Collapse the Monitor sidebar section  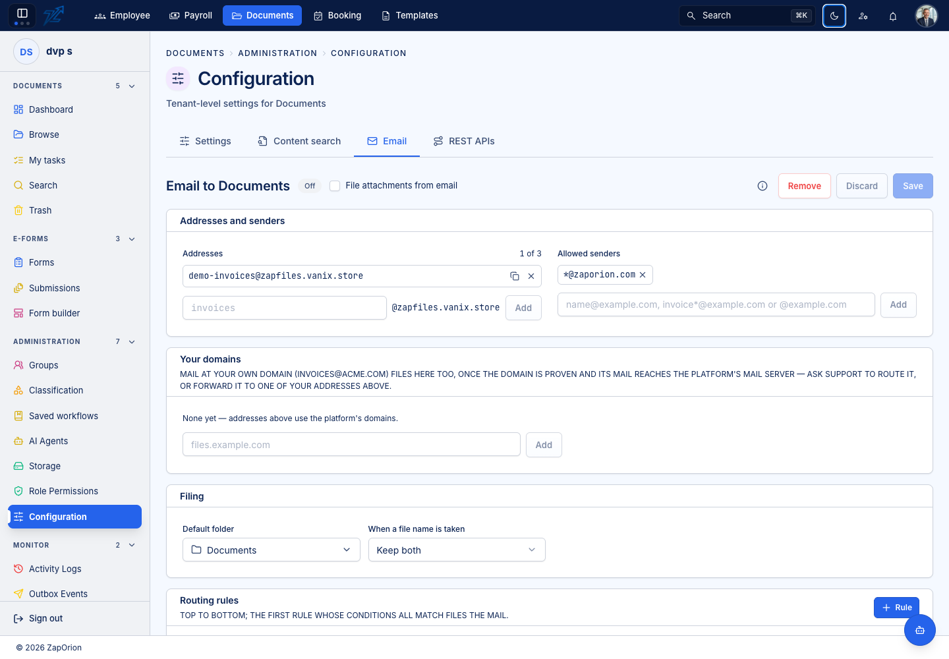(132, 546)
